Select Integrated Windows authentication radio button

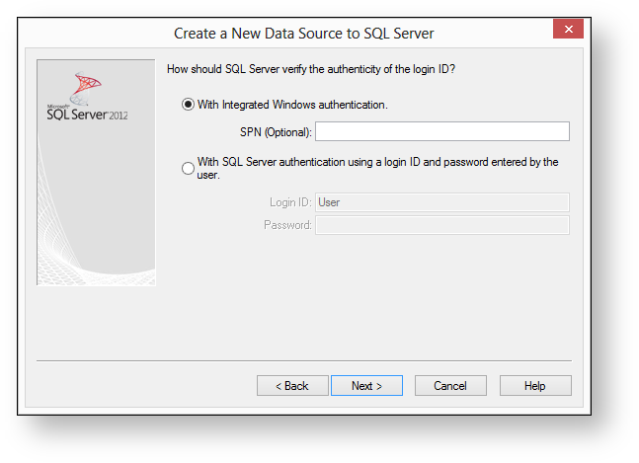click(189, 105)
